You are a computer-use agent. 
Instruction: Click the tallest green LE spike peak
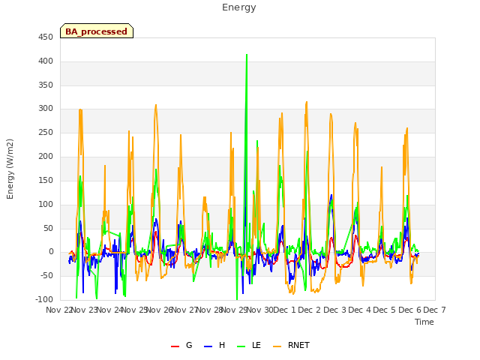tap(247, 55)
